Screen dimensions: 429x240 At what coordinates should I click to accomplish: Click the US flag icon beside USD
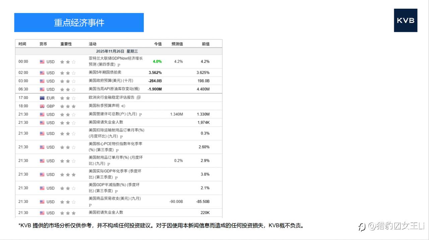(42, 62)
